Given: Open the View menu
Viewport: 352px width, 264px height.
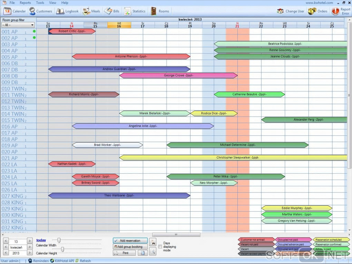Looking at the screenshot, I should pyautogui.click(x=52, y=3).
